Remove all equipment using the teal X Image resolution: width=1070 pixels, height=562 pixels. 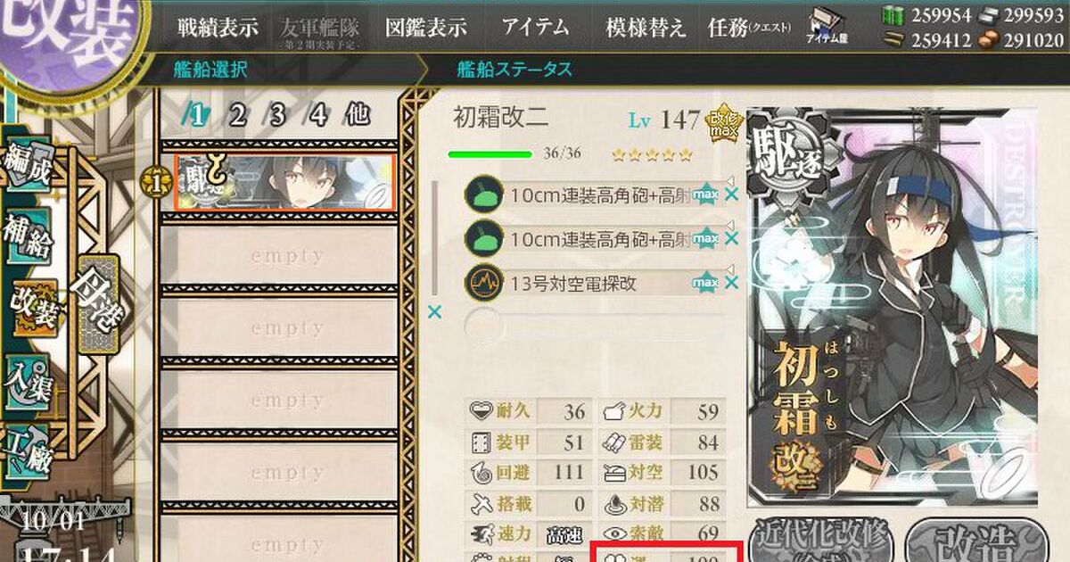435,312
